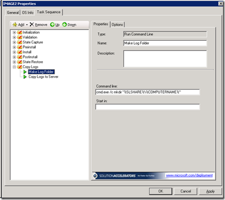Open the Add dropdown arrow
Screen dimensions: 225x200
point(27,25)
